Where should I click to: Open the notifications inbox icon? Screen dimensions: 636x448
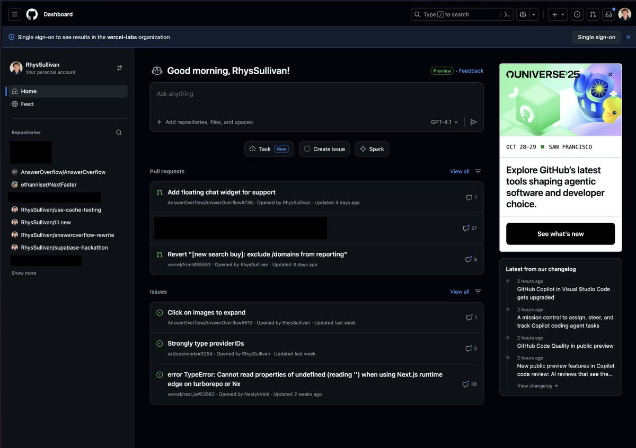[608, 14]
